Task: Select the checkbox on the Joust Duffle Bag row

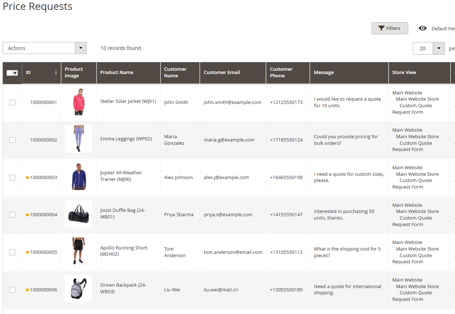Action: pyautogui.click(x=12, y=215)
